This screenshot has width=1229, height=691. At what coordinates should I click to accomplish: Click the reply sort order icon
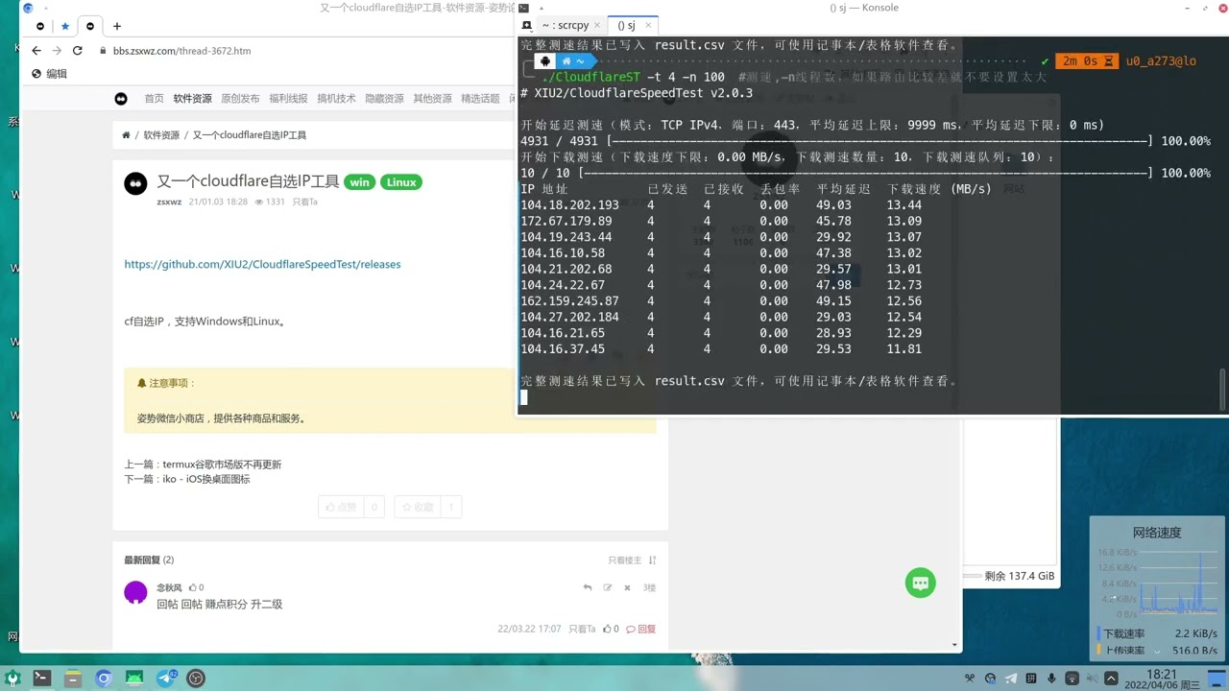tap(653, 560)
